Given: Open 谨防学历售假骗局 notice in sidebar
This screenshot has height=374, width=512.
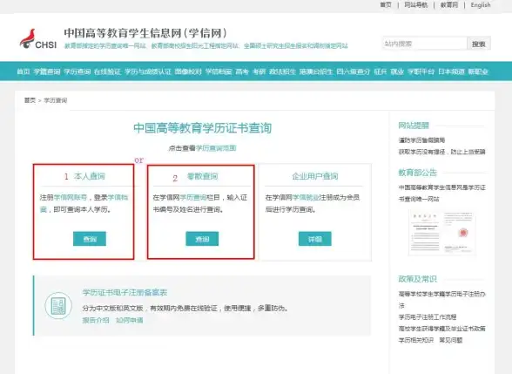Looking at the screenshot, I should click(421, 140).
